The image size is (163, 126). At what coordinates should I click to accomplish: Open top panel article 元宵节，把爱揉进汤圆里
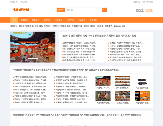[126, 46]
